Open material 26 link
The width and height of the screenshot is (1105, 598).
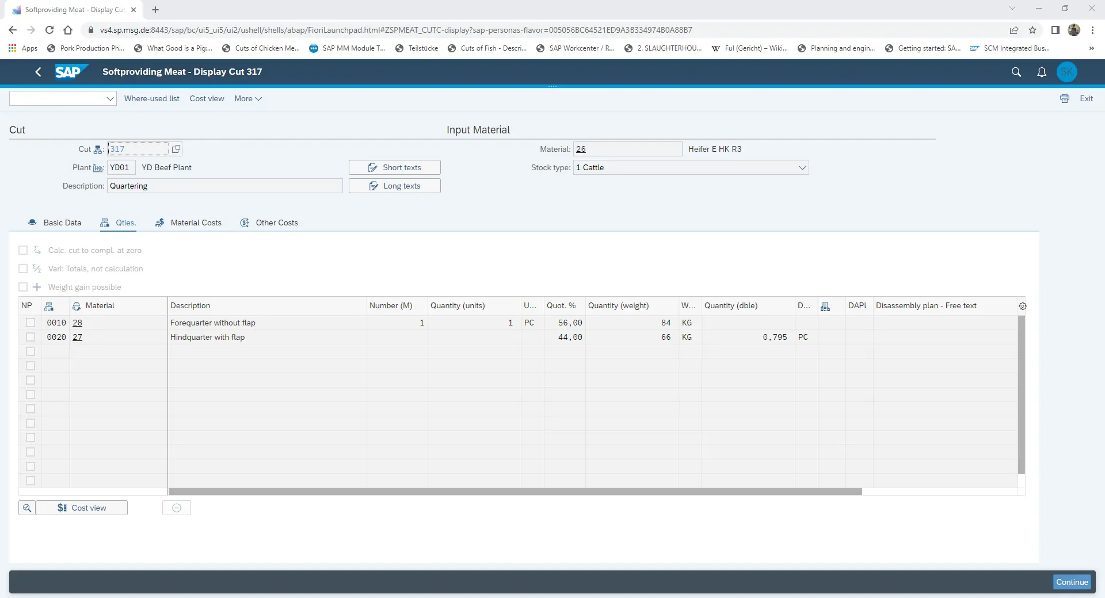point(581,149)
